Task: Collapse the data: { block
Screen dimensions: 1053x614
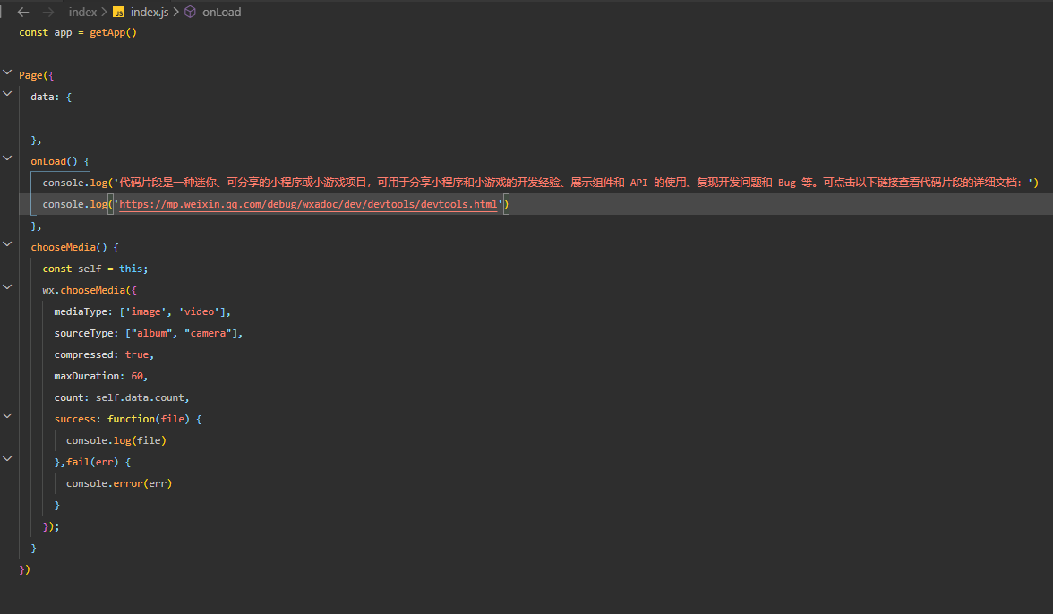Action: click(x=7, y=94)
